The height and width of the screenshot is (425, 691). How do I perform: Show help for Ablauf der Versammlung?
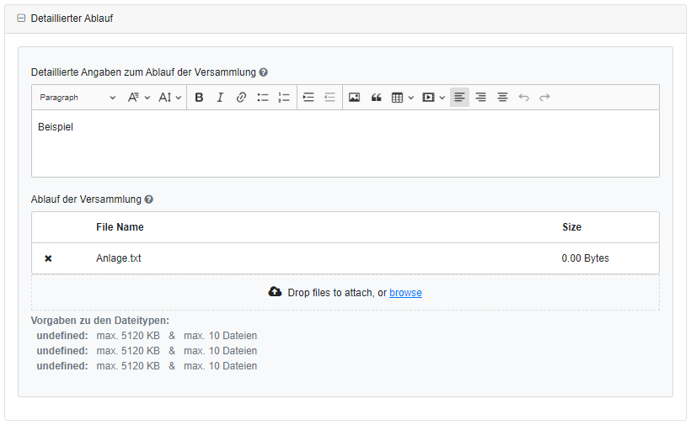tap(149, 199)
